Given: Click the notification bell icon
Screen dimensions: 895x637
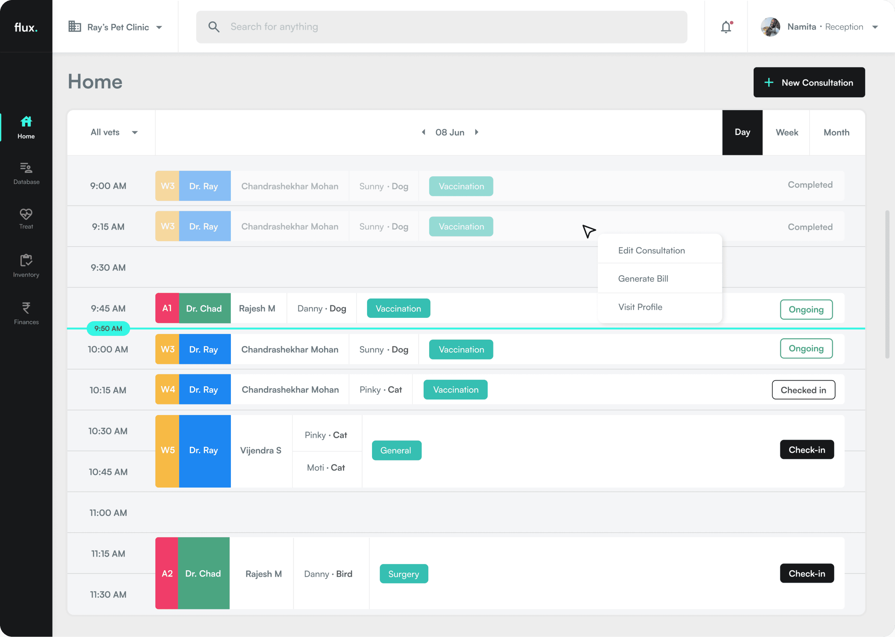Looking at the screenshot, I should pyautogui.click(x=726, y=27).
